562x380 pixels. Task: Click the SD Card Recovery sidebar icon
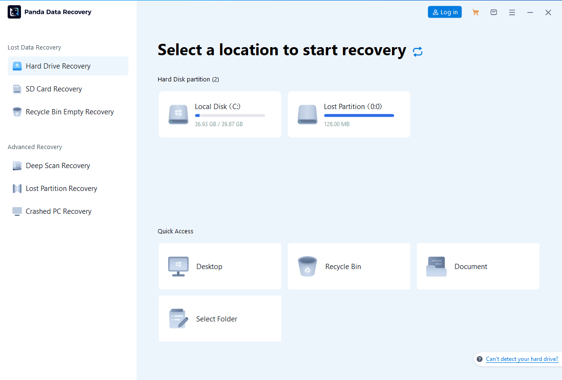17,89
